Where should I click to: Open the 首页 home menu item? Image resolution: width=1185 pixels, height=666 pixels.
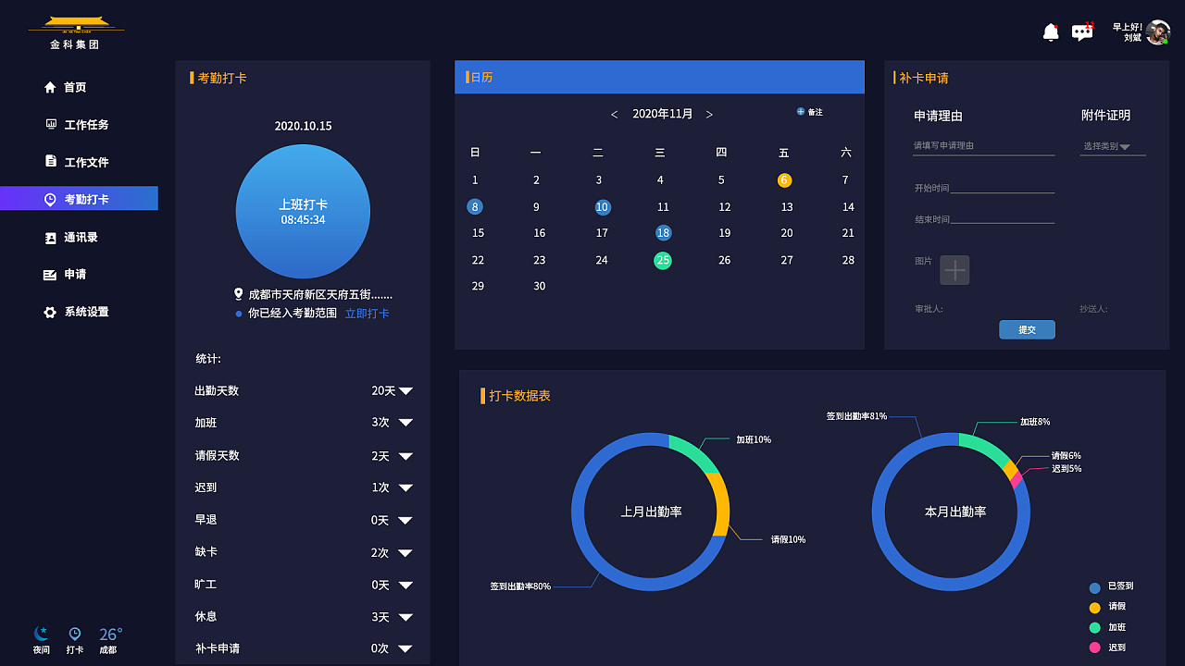[75, 87]
